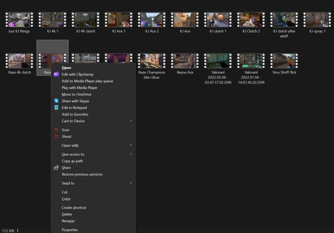Click the Clipchamp icon in context menu
This screenshot has width=334, height=233.
click(56, 74)
